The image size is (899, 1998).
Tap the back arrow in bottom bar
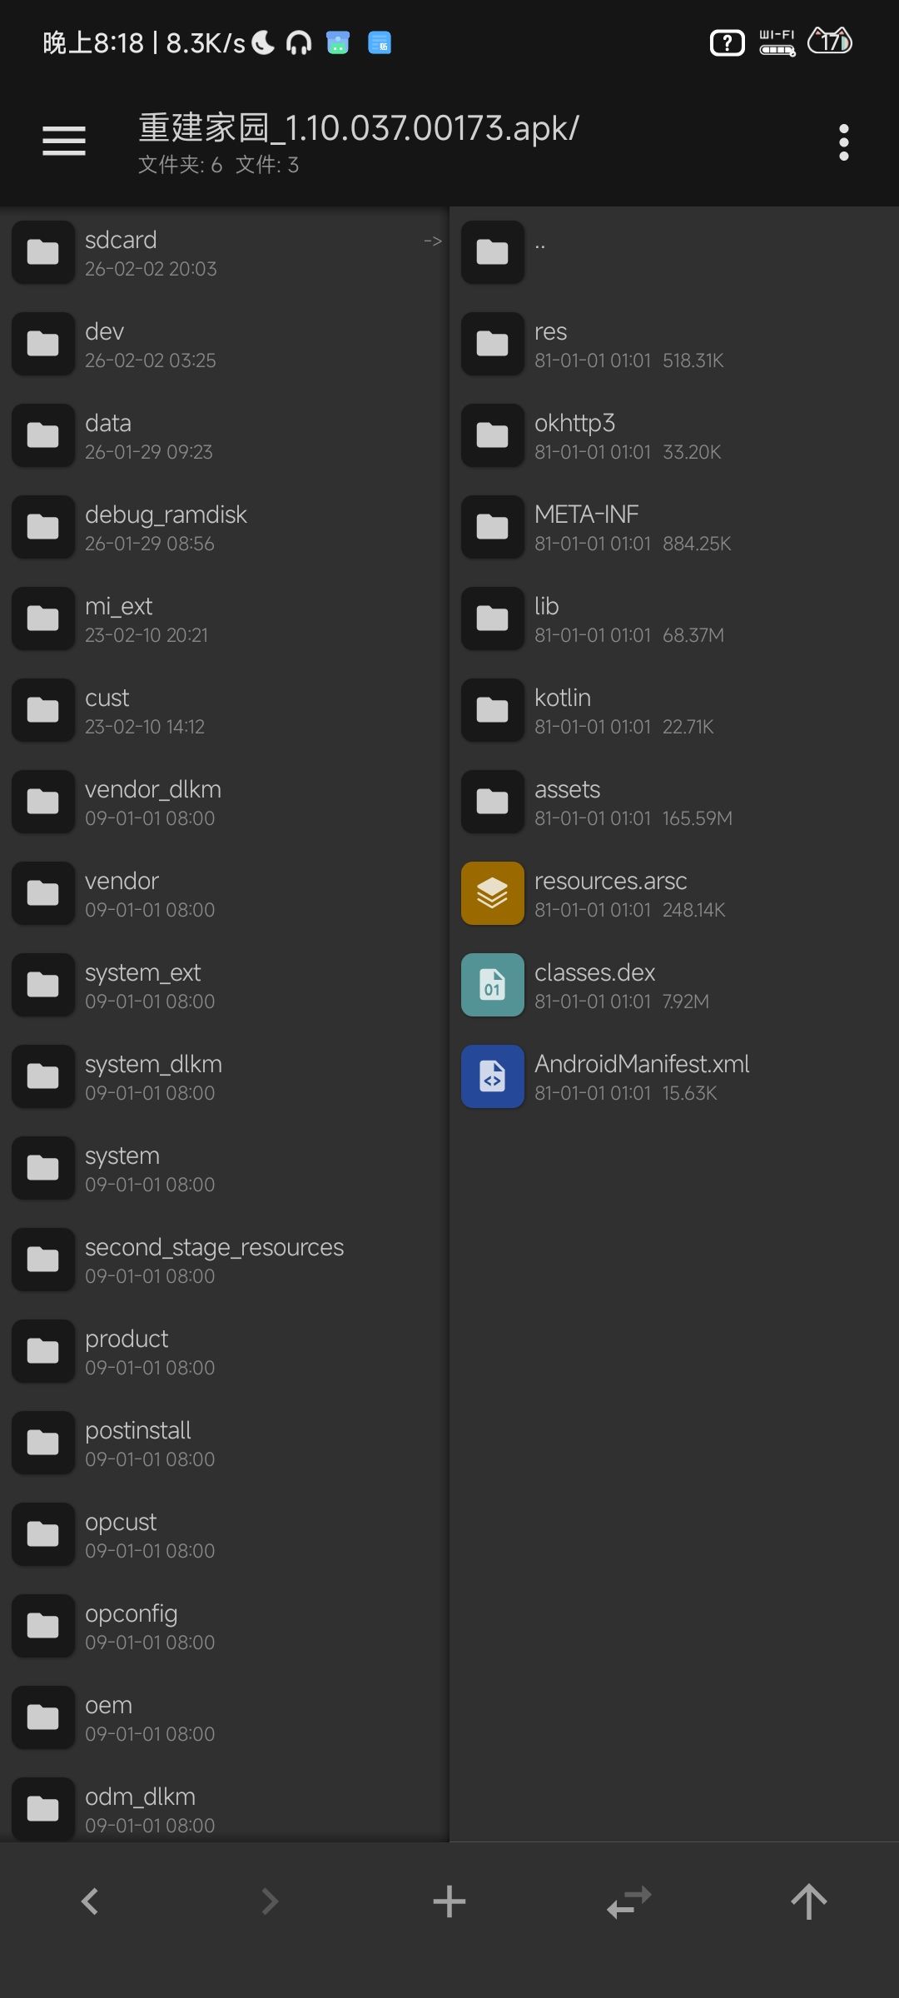(90, 1901)
